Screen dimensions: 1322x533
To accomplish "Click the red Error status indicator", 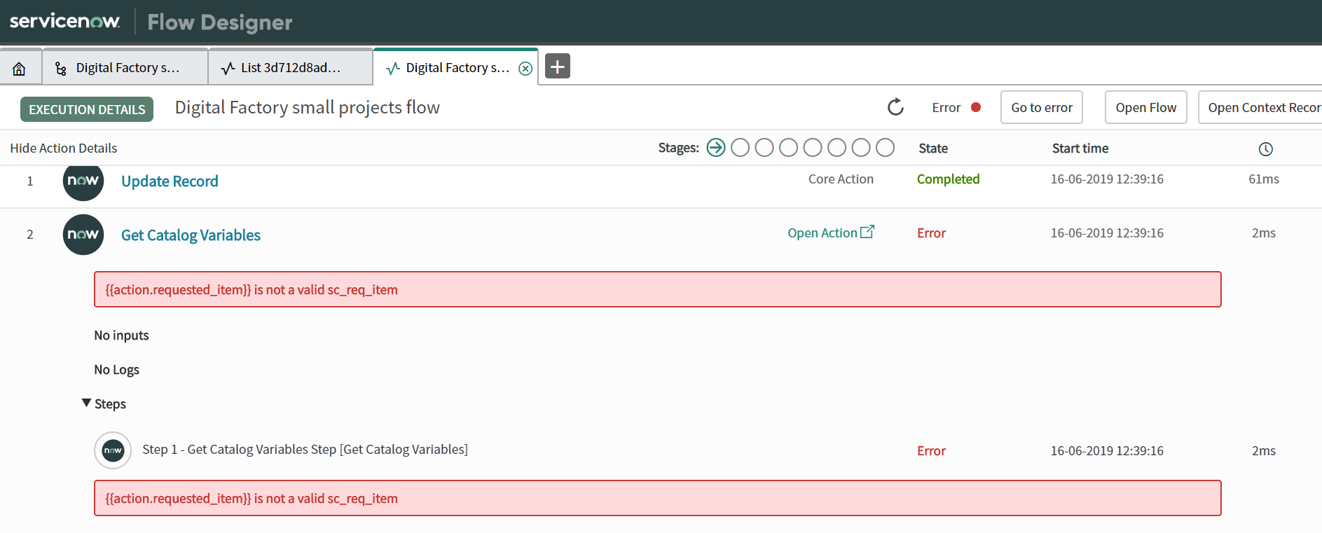I will tap(976, 107).
